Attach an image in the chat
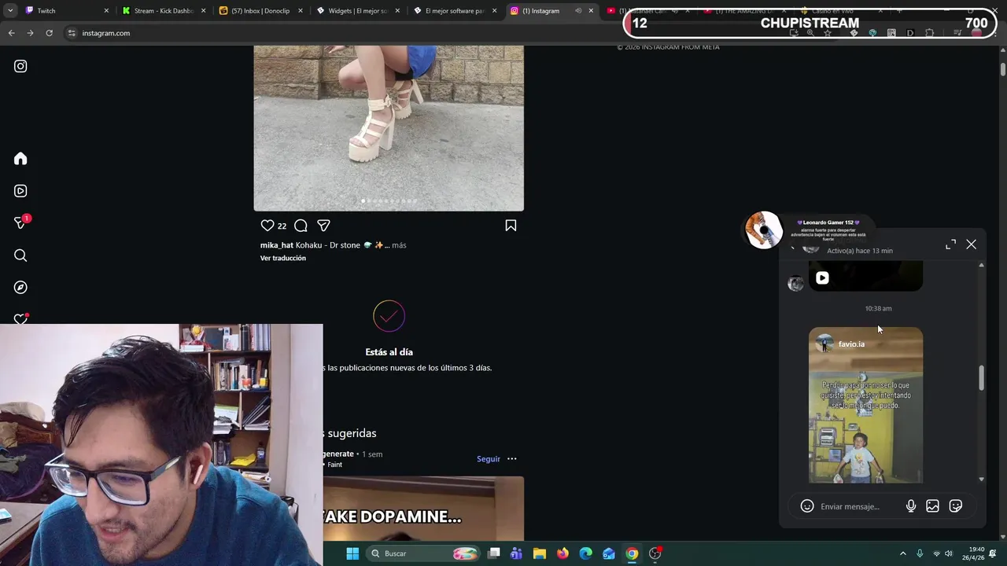1007x566 pixels. pyautogui.click(x=932, y=506)
